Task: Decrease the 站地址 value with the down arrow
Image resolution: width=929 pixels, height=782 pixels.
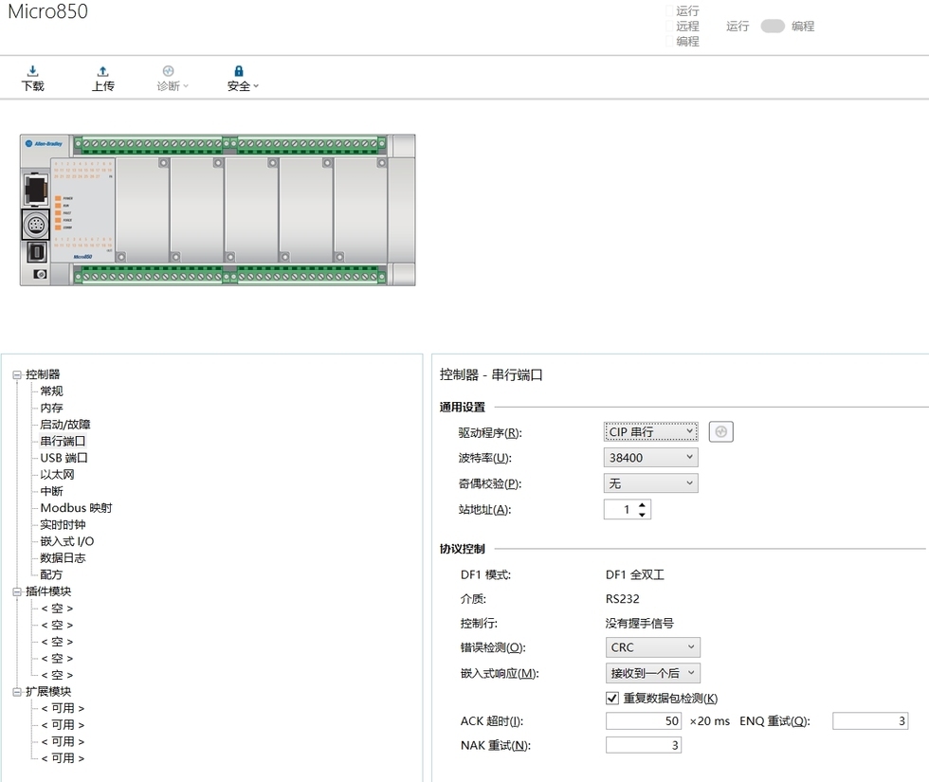Action: pos(643,514)
